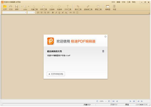Open the 编辑 menu
Viewport: 151px width, 107px height.
tap(118, 2)
